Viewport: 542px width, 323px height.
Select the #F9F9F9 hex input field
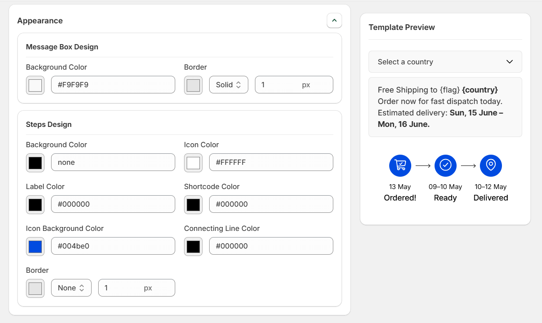[x=113, y=85]
